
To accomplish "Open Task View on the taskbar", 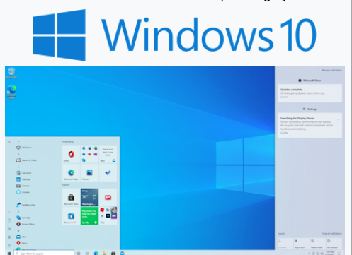I will click(x=87, y=254).
